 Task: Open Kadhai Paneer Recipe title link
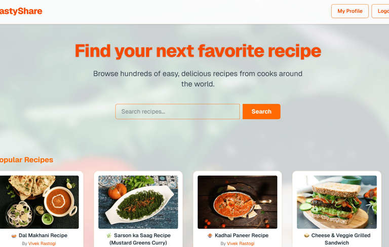242,235
